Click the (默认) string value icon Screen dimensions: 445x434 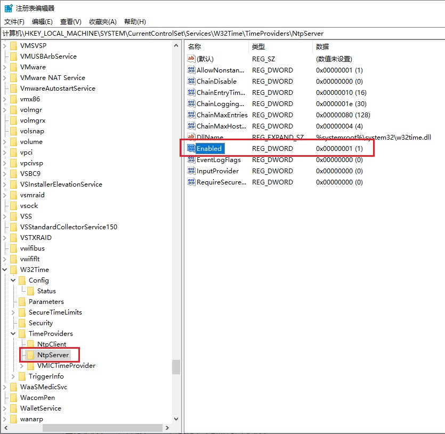191,59
